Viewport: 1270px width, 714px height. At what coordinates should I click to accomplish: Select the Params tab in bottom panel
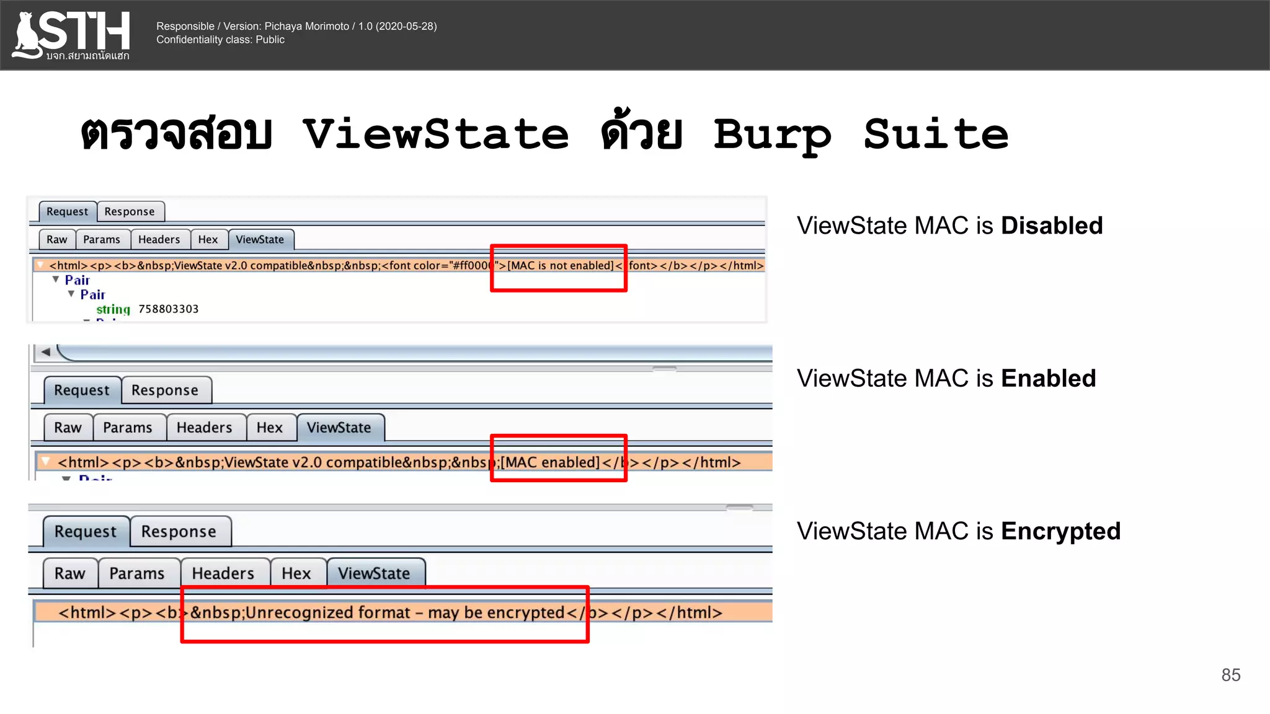pyautogui.click(x=139, y=573)
